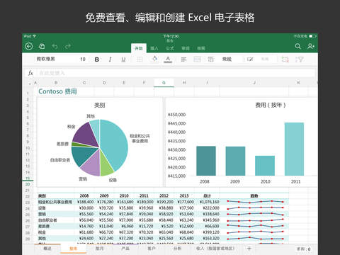Toggle underline formatting

[x=123, y=59]
